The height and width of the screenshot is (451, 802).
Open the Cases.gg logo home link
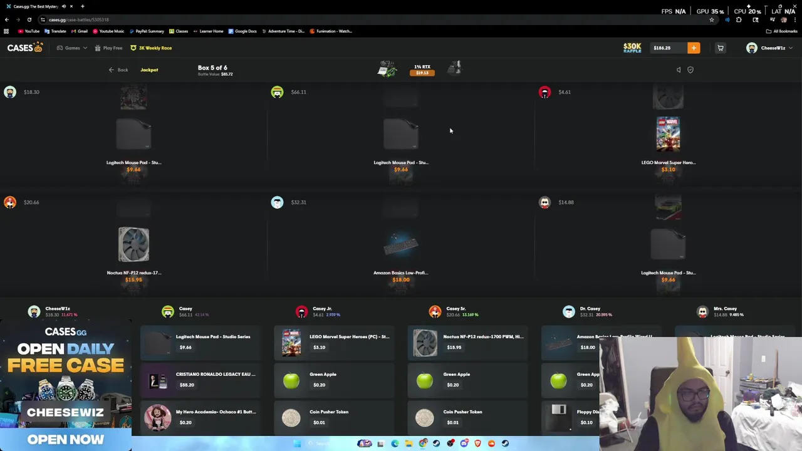click(x=24, y=48)
